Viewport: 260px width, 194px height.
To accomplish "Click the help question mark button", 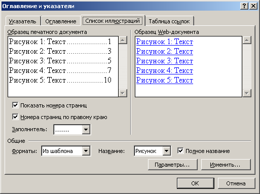I will coord(244,6).
